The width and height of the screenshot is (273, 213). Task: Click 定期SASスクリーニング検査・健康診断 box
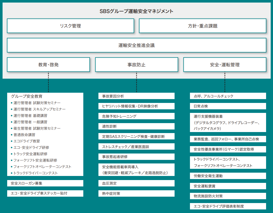pyautogui.click(x=136, y=136)
